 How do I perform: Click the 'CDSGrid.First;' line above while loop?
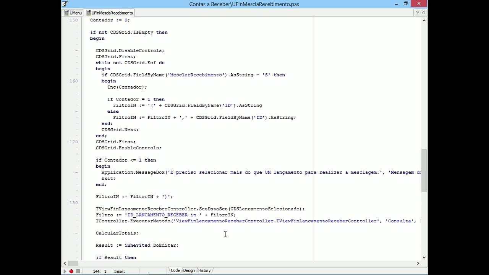(116, 57)
